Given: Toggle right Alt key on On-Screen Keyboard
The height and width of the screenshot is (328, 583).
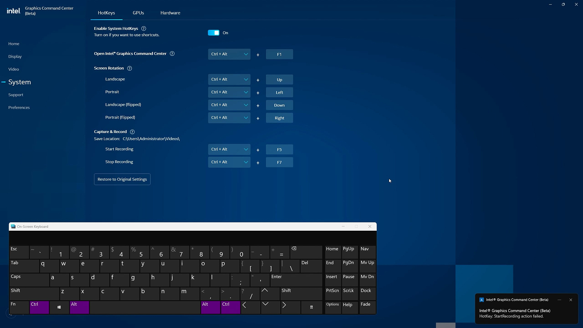Looking at the screenshot, I should [x=210, y=307].
